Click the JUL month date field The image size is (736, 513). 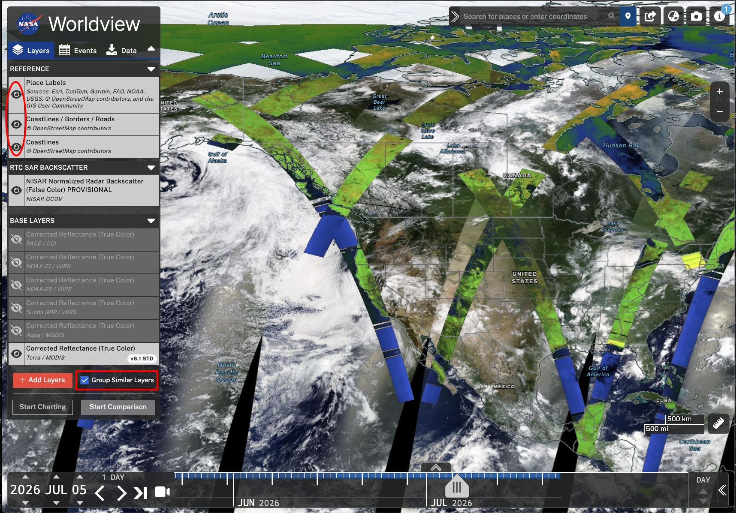56,490
